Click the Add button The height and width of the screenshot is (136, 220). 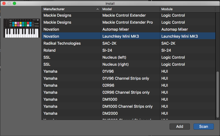[x=180, y=126]
